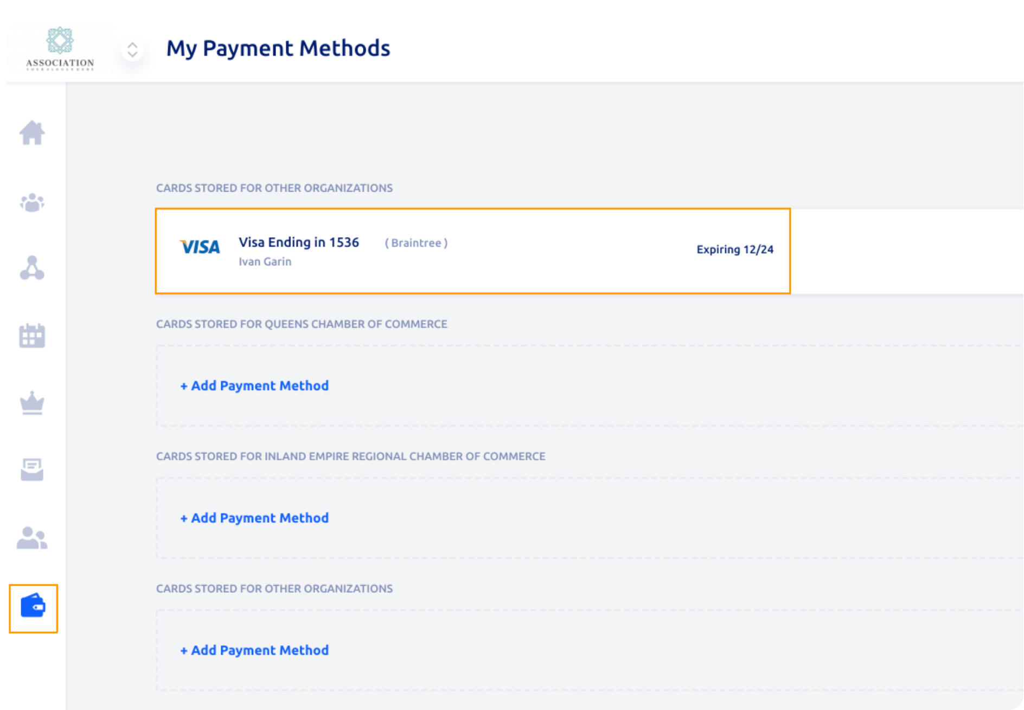Image resolution: width=1024 pixels, height=710 pixels.
Task: Add payment method for Inland Empire Chamber
Action: tap(254, 518)
